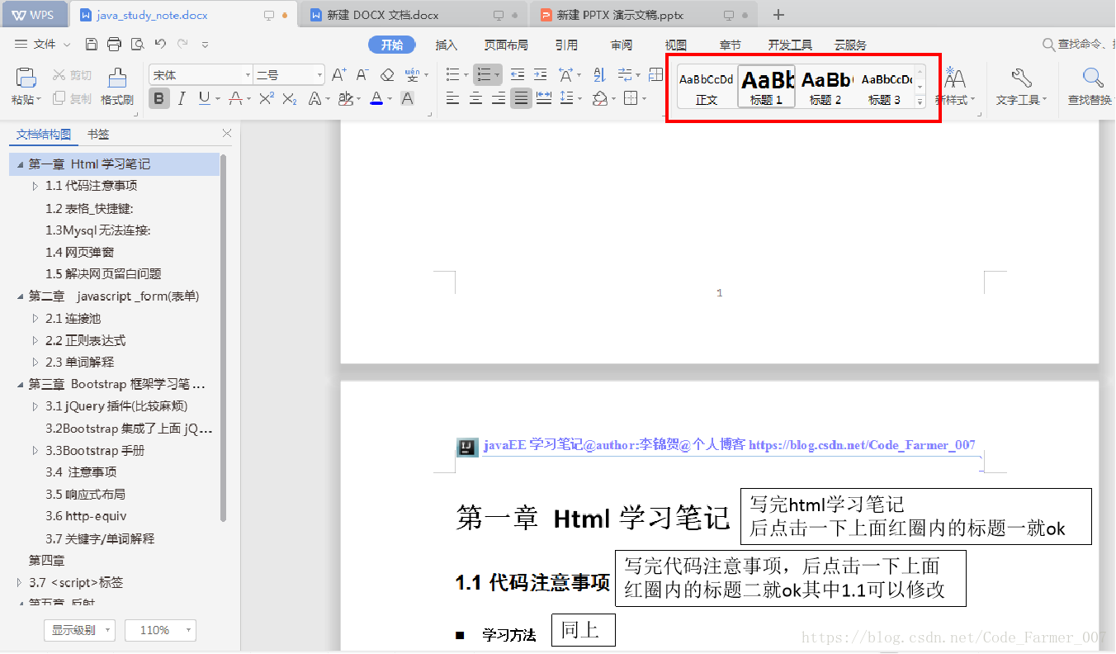The image size is (1116, 654).
Task: Click the Undo arrow icon
Action: 160,44
